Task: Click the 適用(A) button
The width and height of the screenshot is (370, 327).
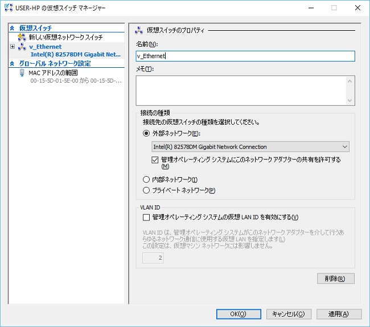Action: 339,314
